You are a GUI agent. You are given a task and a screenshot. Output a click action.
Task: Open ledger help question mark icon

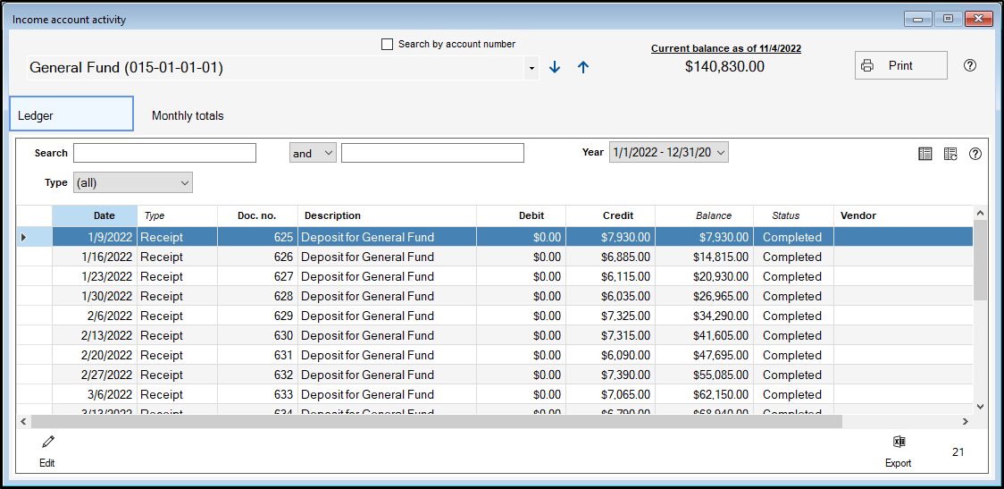coord(975,154)
